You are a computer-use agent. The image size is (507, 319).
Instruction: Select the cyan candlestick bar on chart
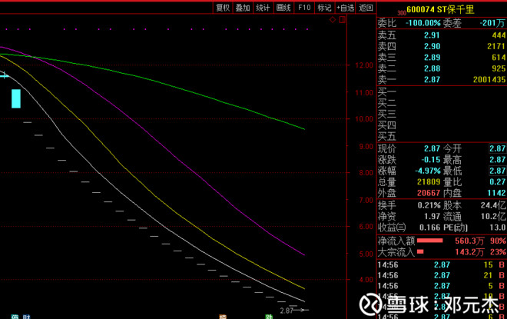16,98
